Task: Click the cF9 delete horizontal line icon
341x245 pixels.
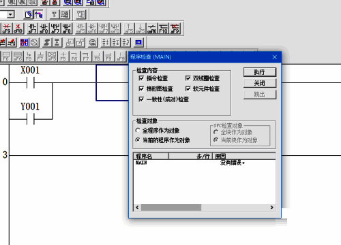Action: [x=6, y=29]
